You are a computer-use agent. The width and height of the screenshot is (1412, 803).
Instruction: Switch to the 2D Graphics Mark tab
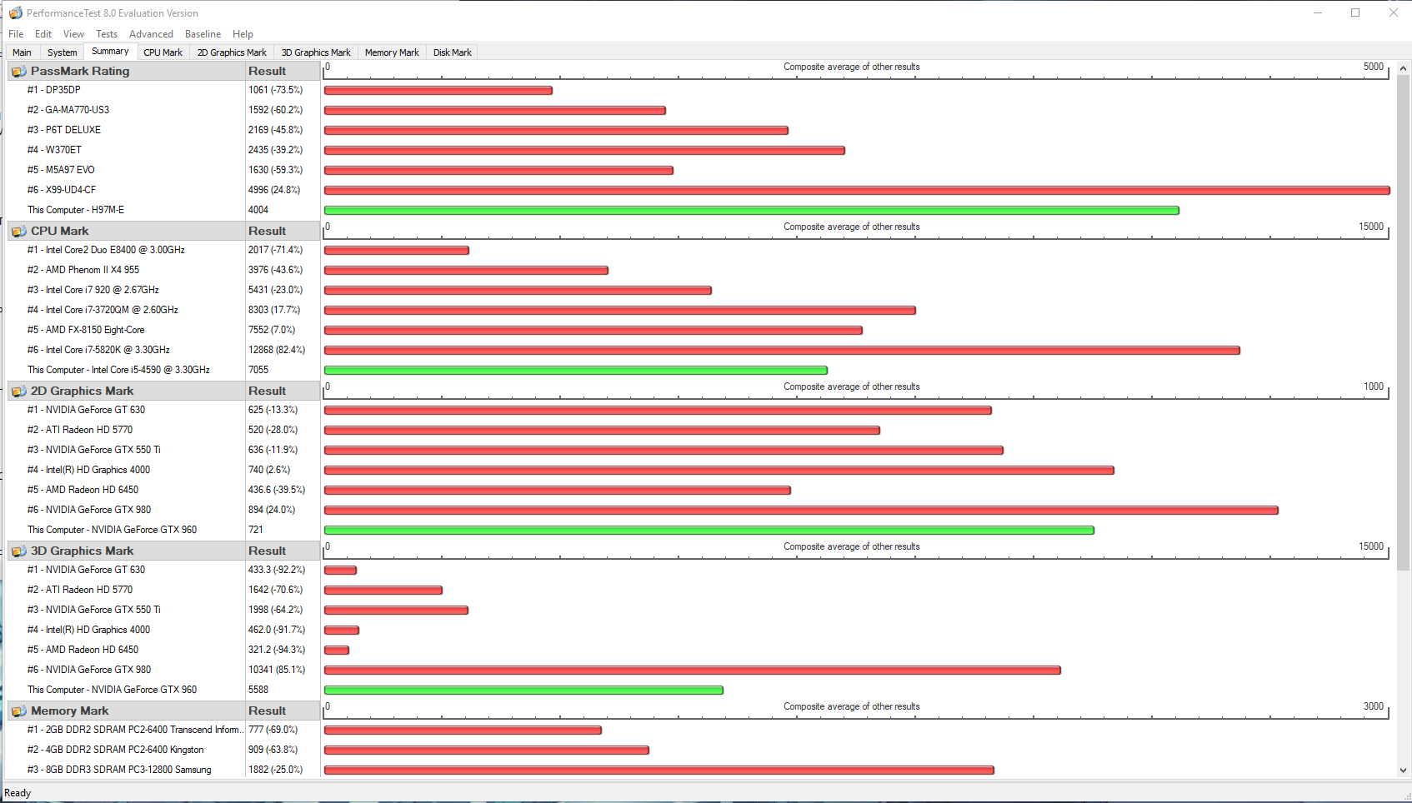[232, 52]
